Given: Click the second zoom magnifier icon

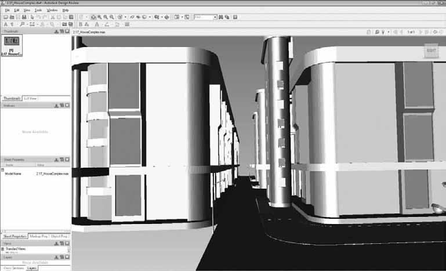Looking at the screenshot, I should point(106,17).
